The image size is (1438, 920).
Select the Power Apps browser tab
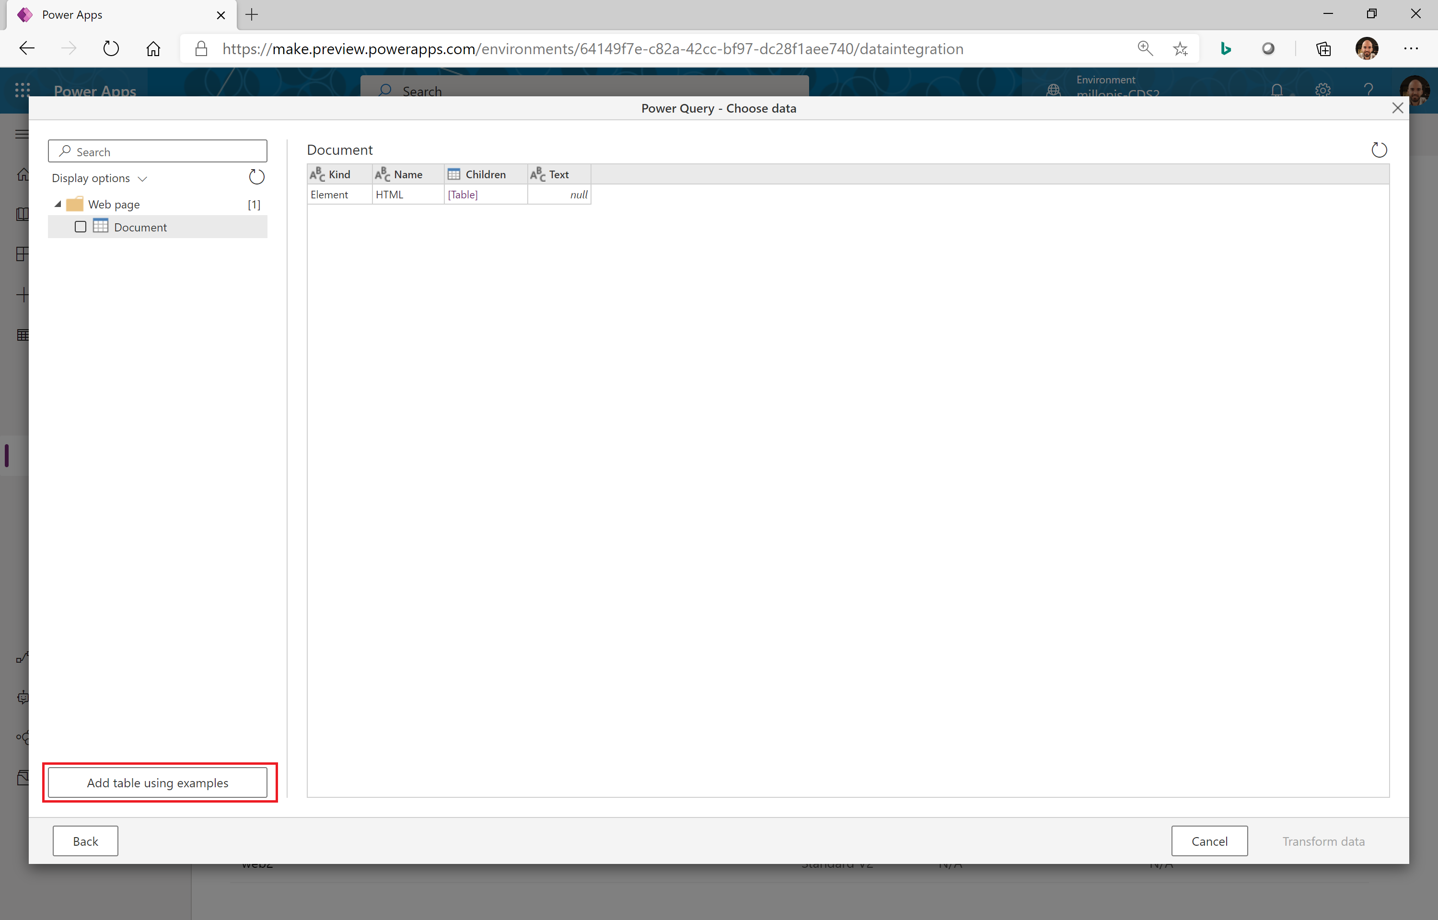tap(114, 15)
